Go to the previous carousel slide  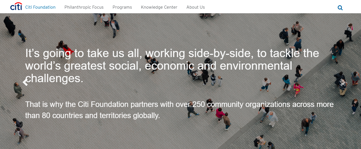(25, 82)
